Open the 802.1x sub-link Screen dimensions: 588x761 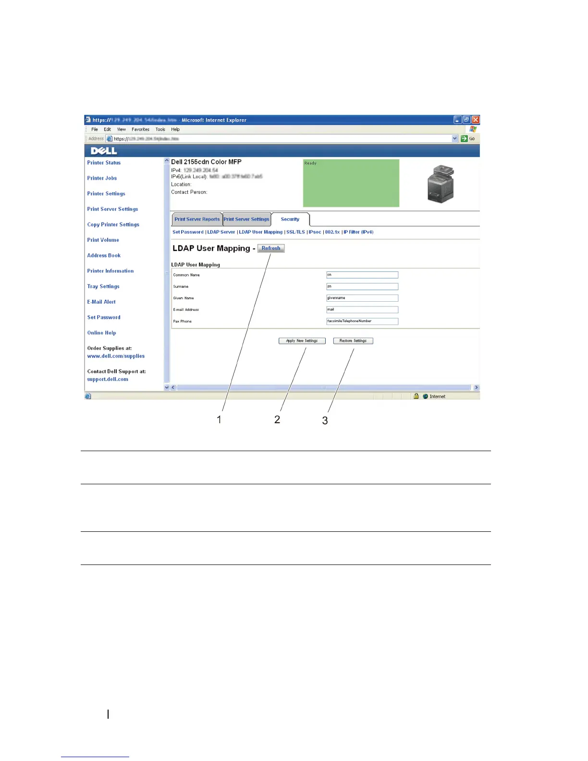point(332,232)
